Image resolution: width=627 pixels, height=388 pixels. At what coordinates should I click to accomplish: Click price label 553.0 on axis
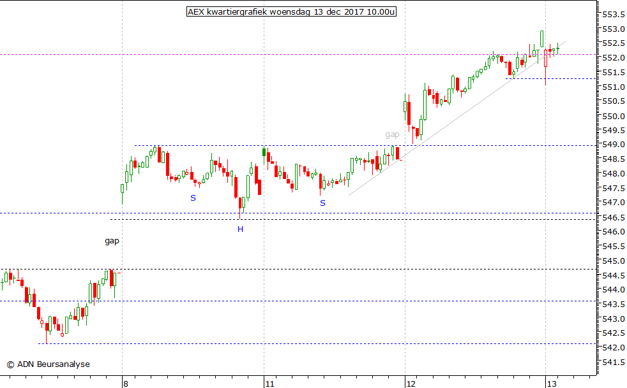coord(614,29)
